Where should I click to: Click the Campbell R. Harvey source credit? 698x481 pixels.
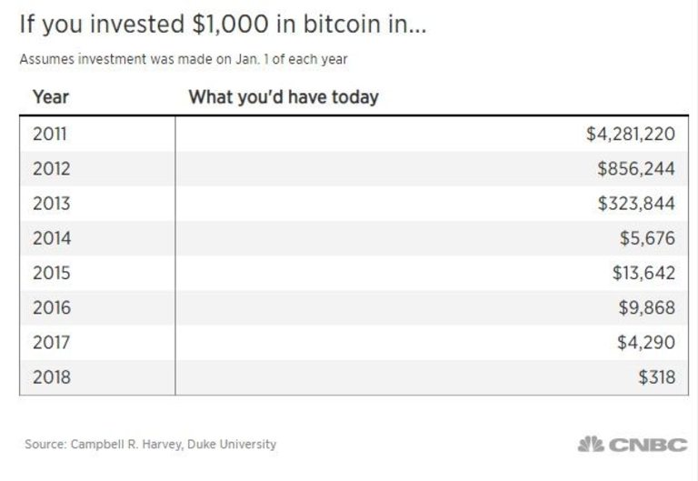[x=150, y=445]
